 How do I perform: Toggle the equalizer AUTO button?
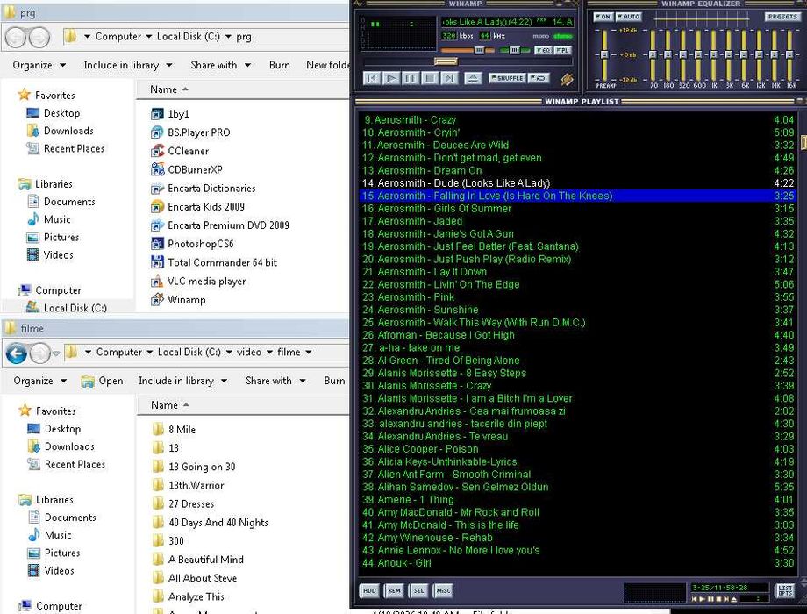pyautogui.click(x=628, y=17)
